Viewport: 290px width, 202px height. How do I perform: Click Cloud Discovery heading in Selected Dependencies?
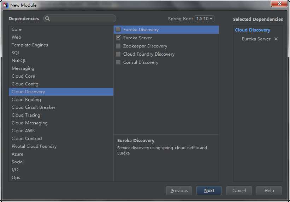pos(253,30)
